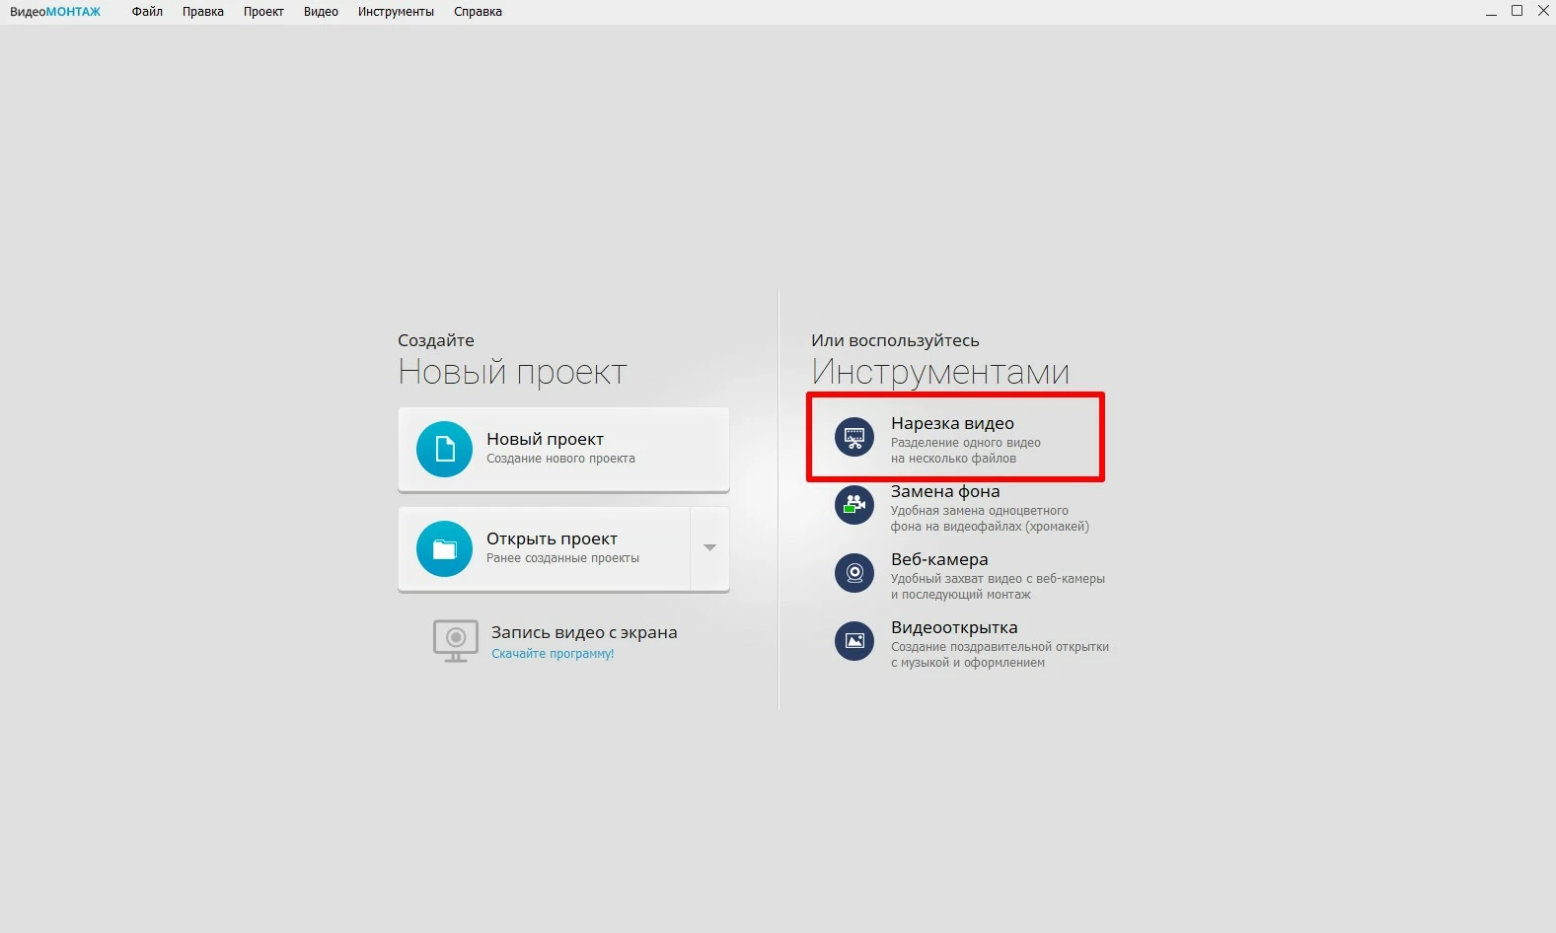Click the scissors icon for Нарезка видео

pos(854,437)
